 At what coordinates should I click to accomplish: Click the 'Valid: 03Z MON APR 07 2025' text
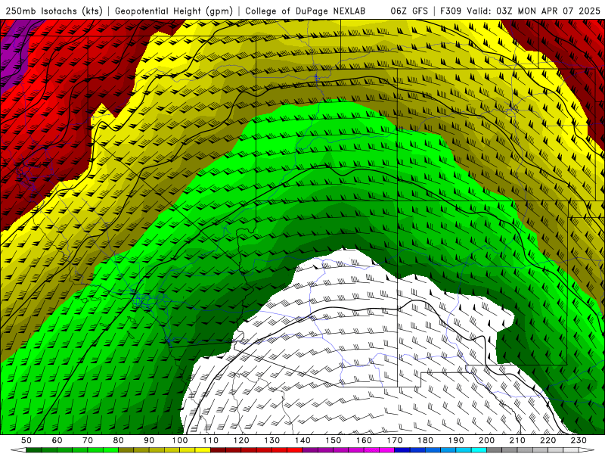coord(534,11)
